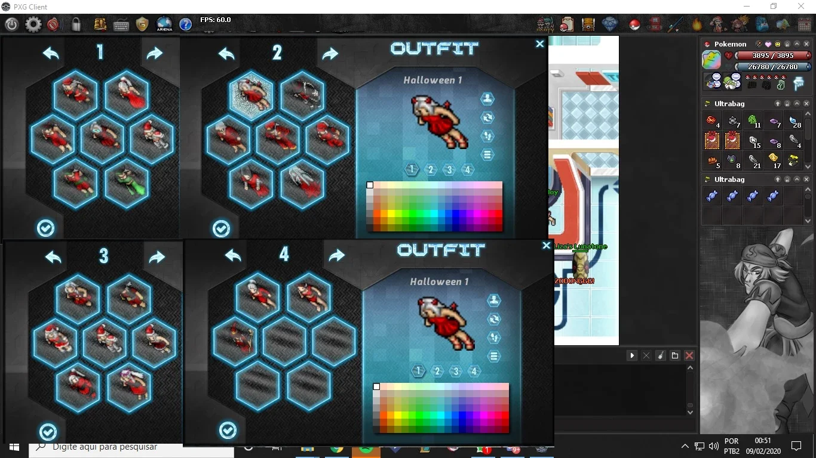Open the Party icon in the top toolbar
Viewport: 816px width, 458px height.
(x=545, y=24)
